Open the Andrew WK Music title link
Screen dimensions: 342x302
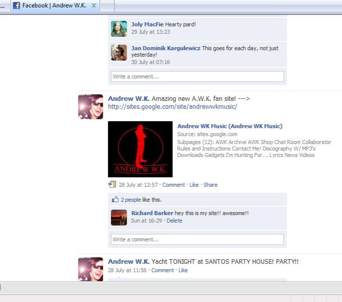230,126
